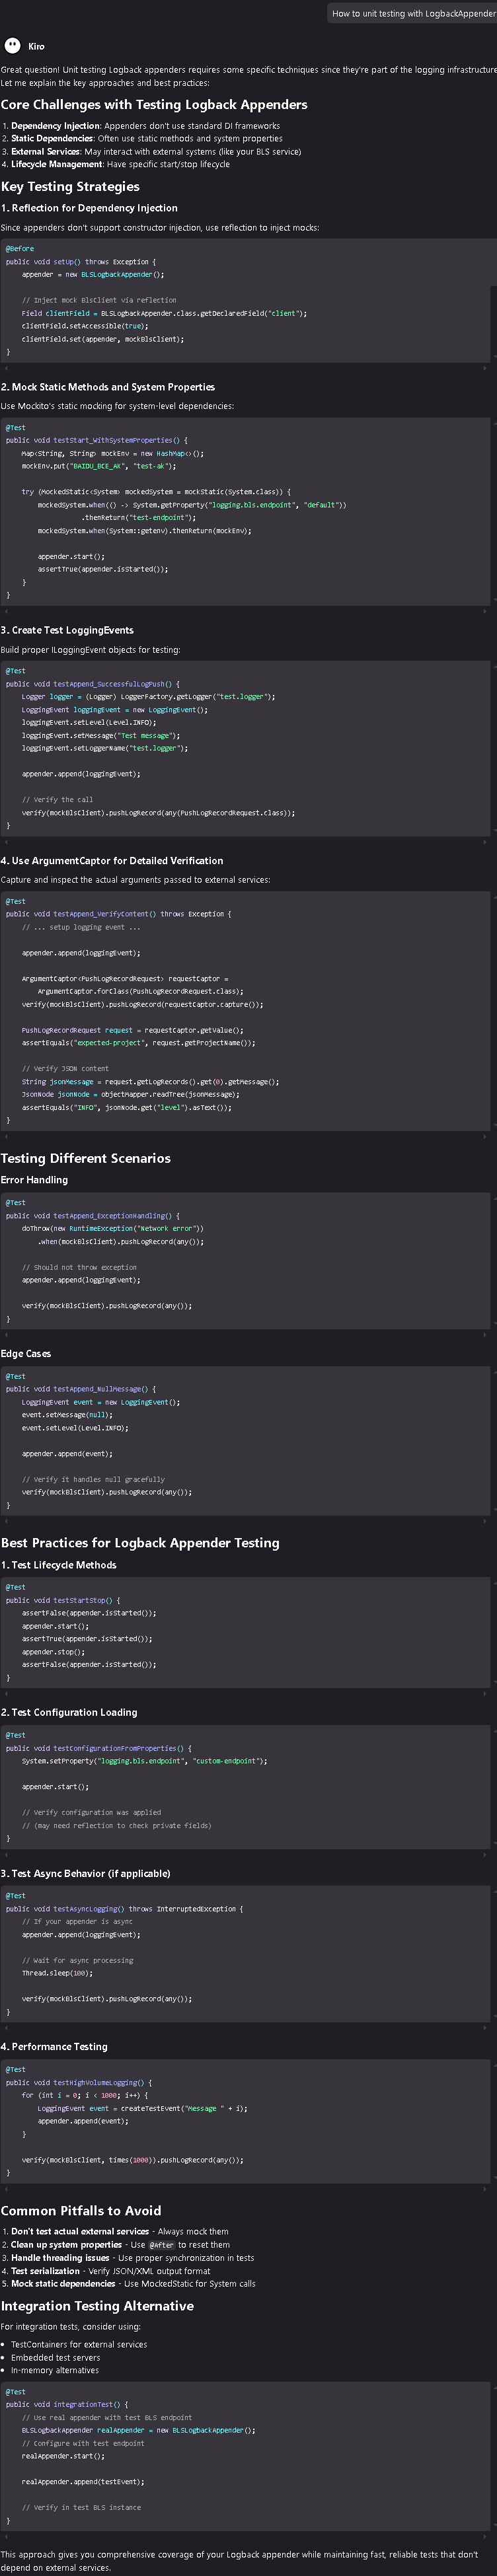Select the user message about unit testing LogbackAppender

[x=413, y=13]
